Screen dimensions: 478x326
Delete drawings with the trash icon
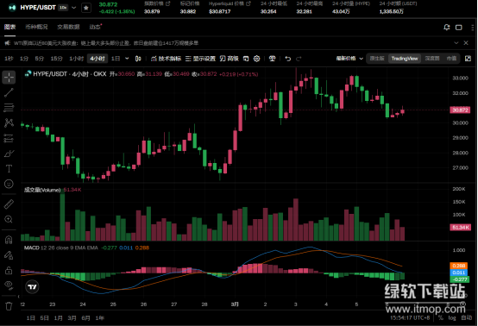coord(9,306)
